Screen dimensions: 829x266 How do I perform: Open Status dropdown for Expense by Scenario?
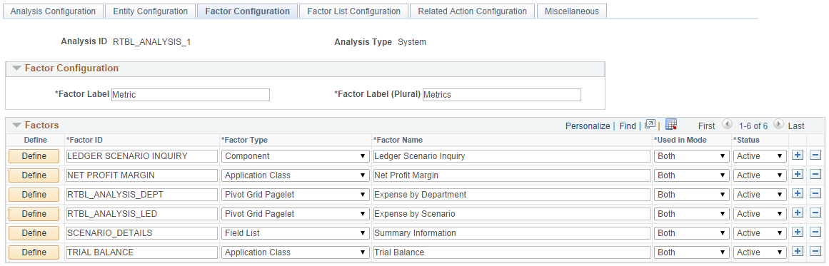coord(760,214)
